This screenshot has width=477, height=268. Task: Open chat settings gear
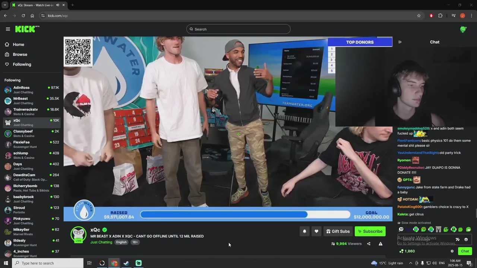(x=452, y=251)
